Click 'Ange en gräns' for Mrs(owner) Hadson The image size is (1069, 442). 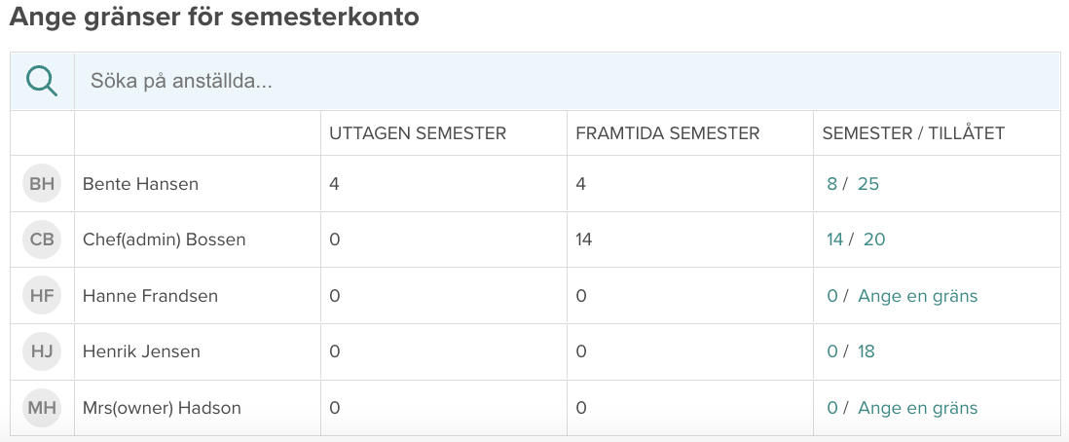[917, 408]
